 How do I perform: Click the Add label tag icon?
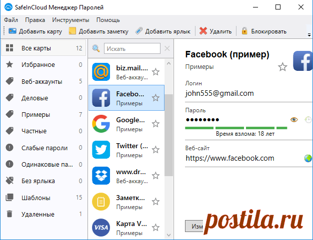(x=139, y=31)
